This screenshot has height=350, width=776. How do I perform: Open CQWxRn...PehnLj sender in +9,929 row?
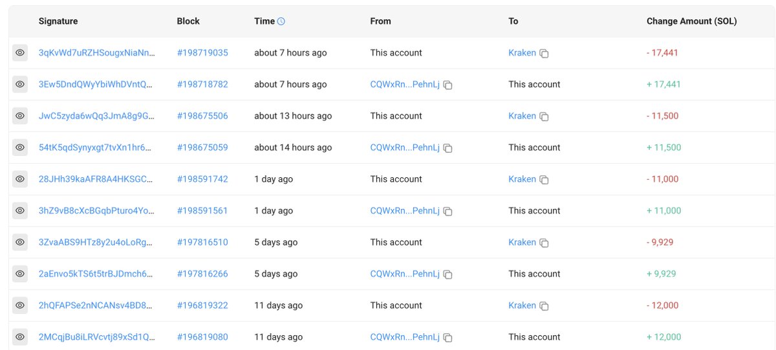(x=405, y=274)
